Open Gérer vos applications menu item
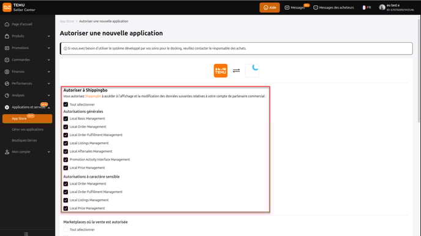The height and width of the screenshot is (236, 421). point(28,129)
